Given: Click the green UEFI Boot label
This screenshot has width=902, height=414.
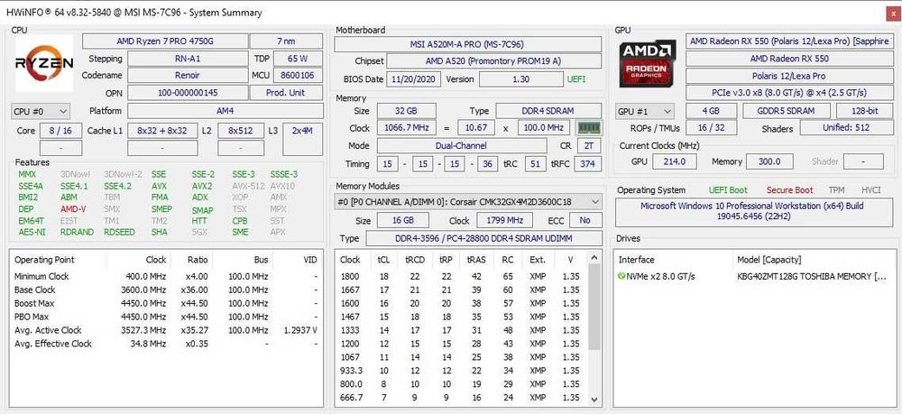Looking at the screenshot, I should pos(728,190).
